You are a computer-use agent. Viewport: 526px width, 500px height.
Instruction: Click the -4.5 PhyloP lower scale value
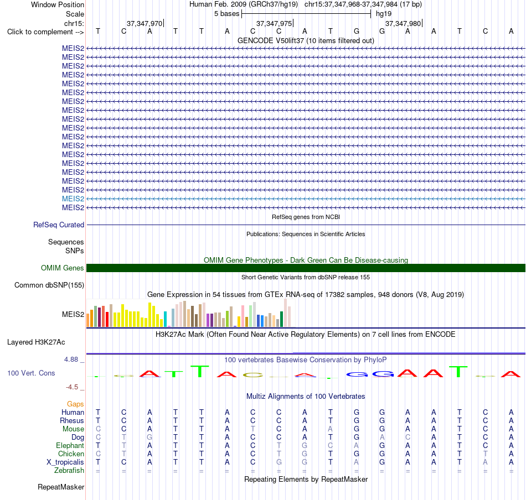coord(72,387)
